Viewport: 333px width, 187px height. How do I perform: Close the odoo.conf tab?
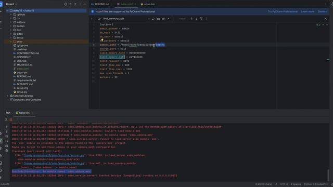pyautogui.click(x=135, y=4)
